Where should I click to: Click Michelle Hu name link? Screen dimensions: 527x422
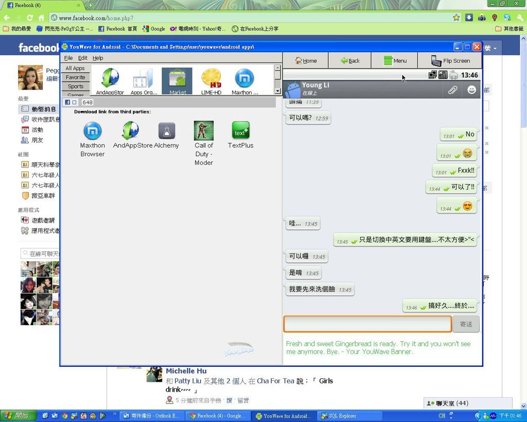(186, 371)
